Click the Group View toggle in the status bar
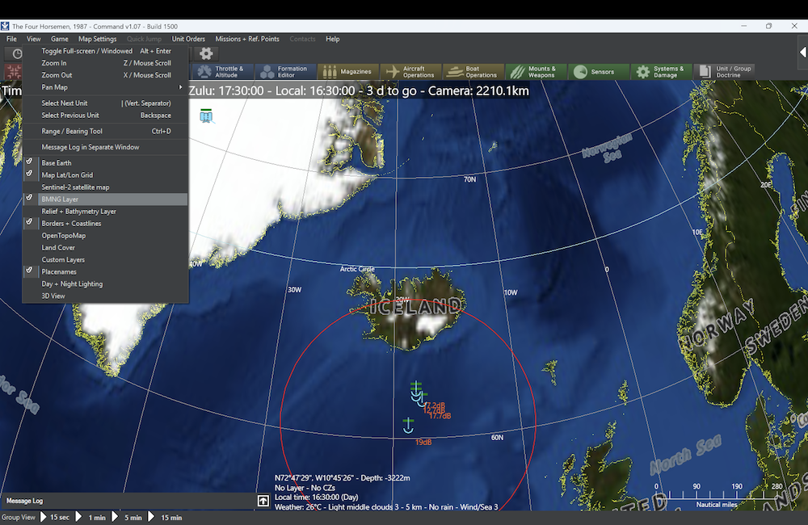The width and height of the screenshot is (808, 525). [18, 517]
